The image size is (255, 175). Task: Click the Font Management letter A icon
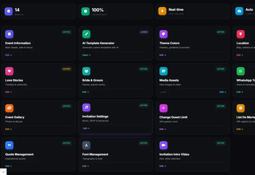[x=86, y=145]
